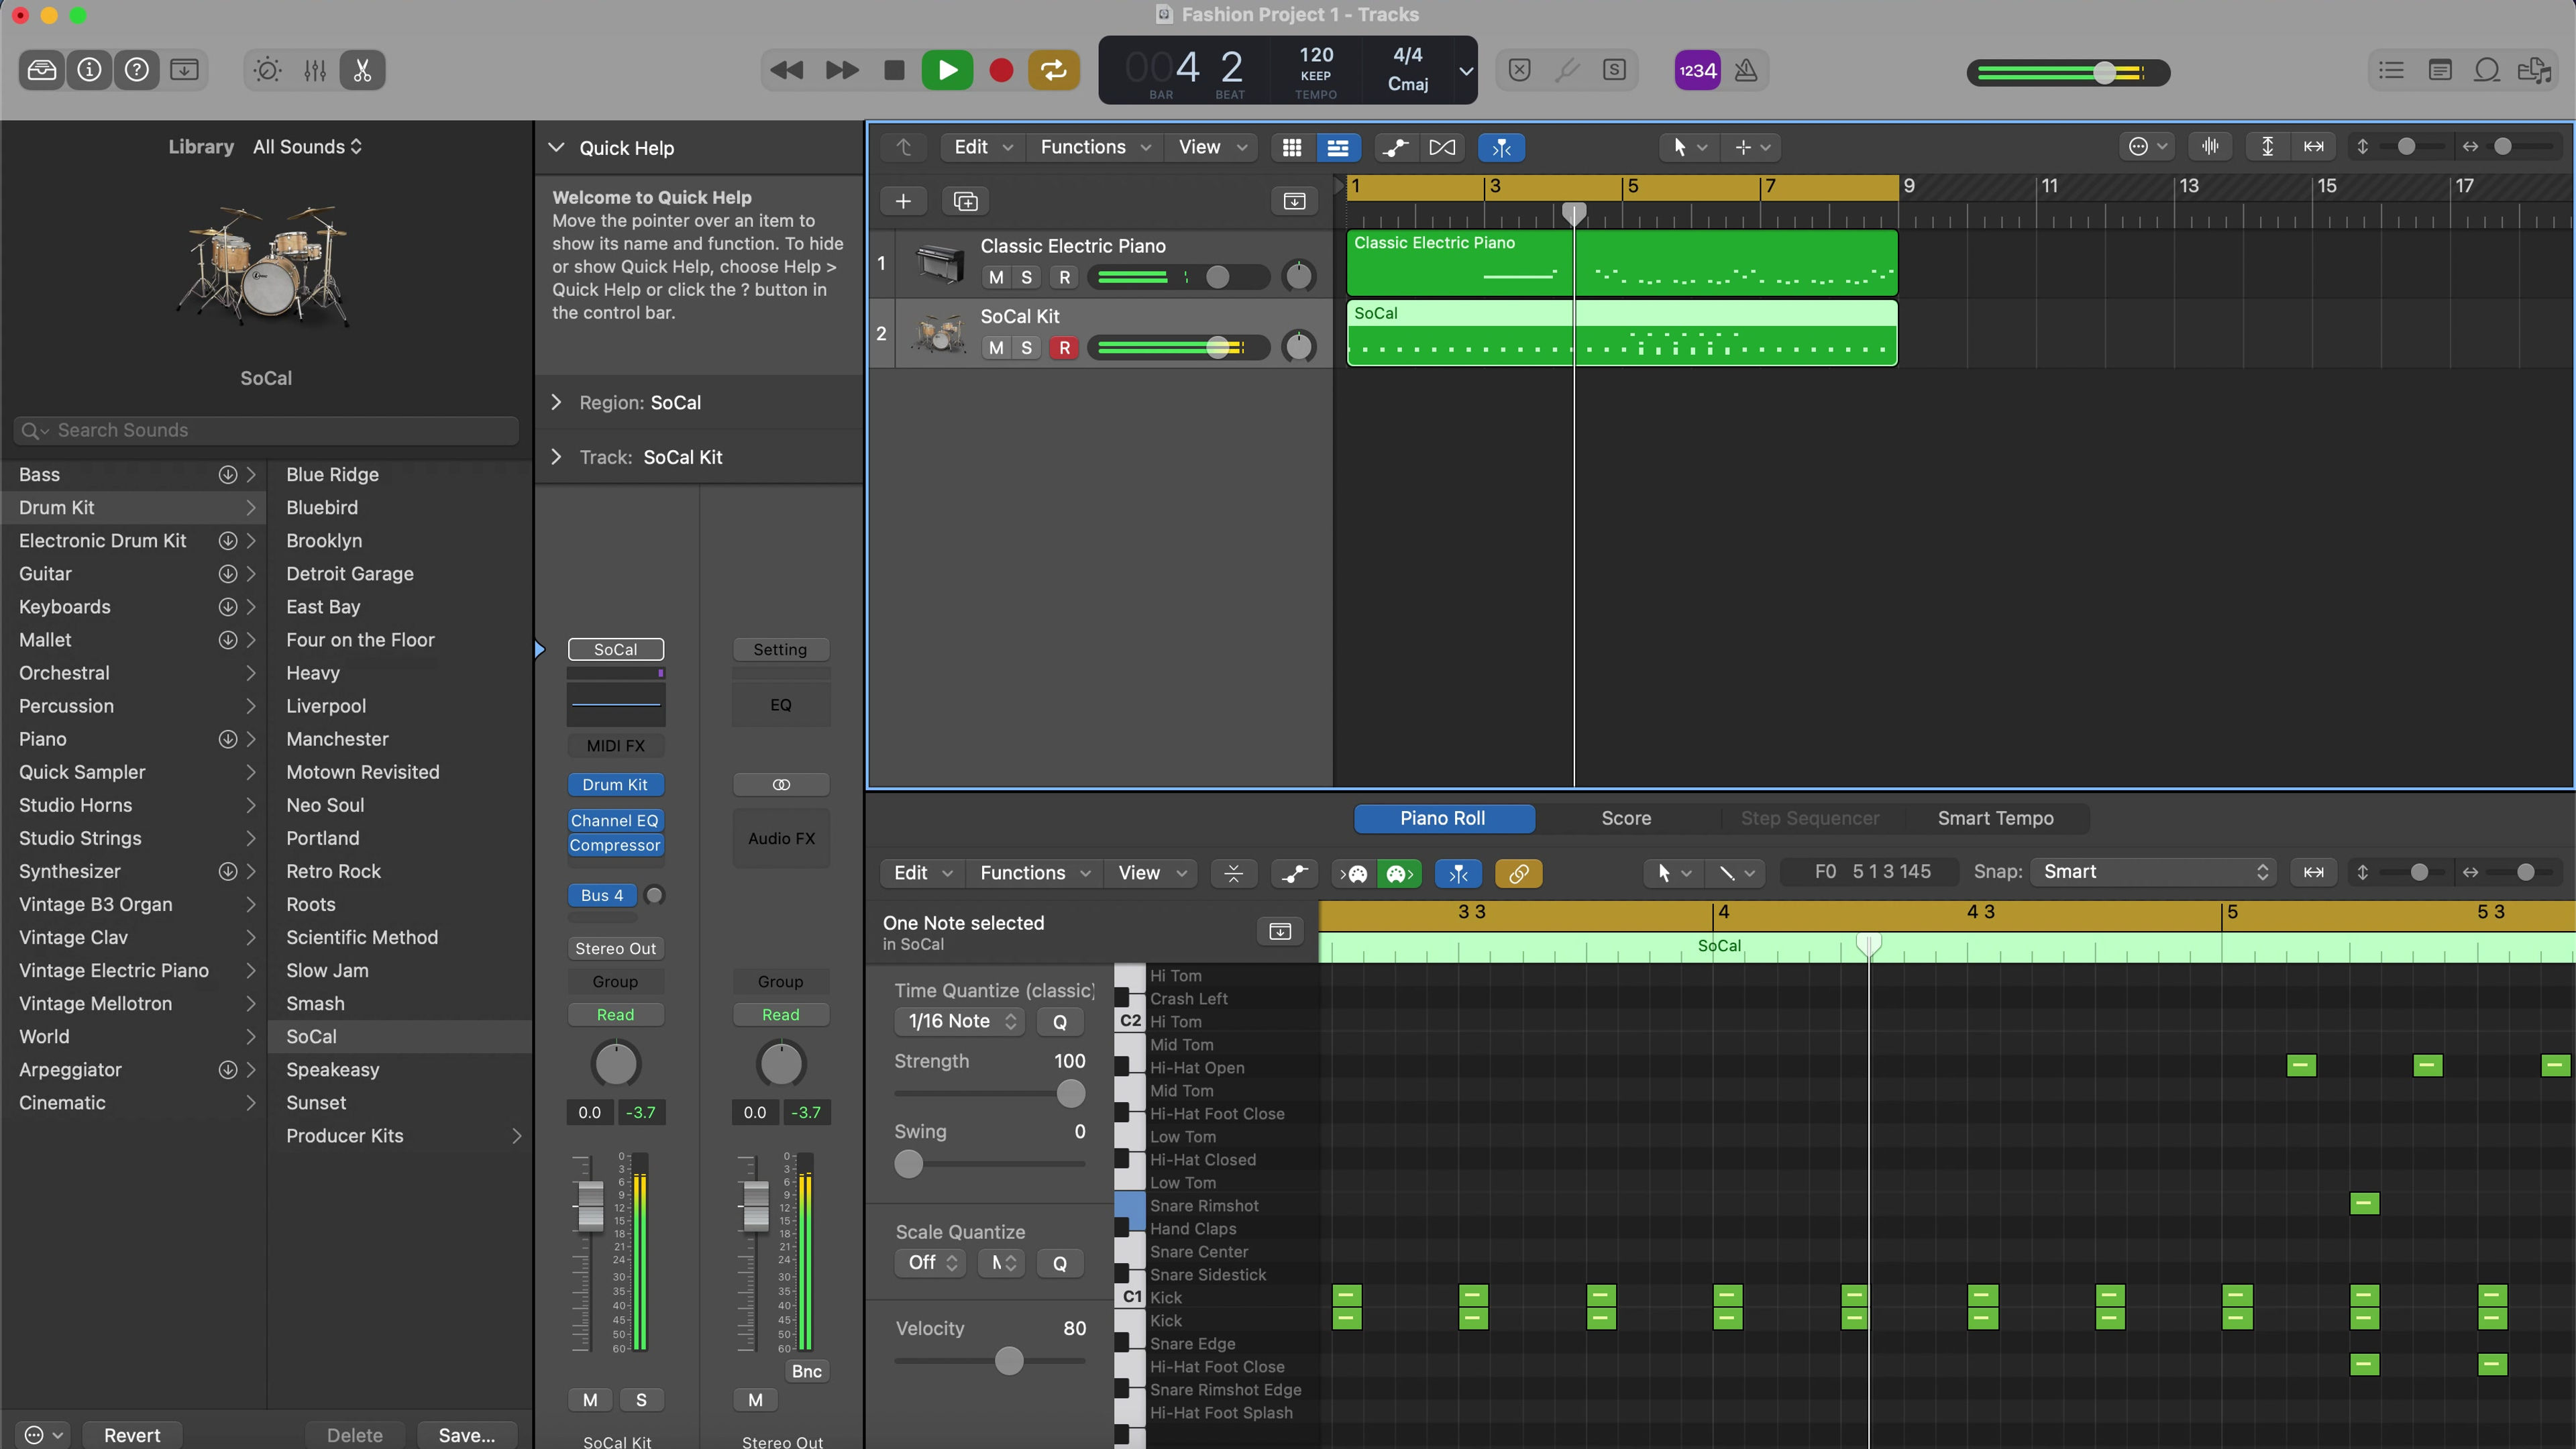Screen dimensions: 2576x1449
Task: Stop playback with the Stop button
Action: pos(895,70)
